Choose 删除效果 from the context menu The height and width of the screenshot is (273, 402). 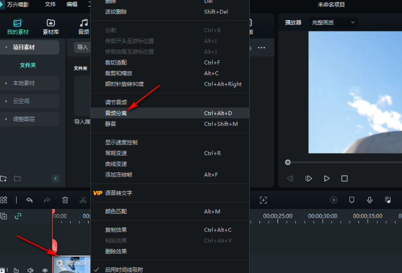tap(170, 251)
